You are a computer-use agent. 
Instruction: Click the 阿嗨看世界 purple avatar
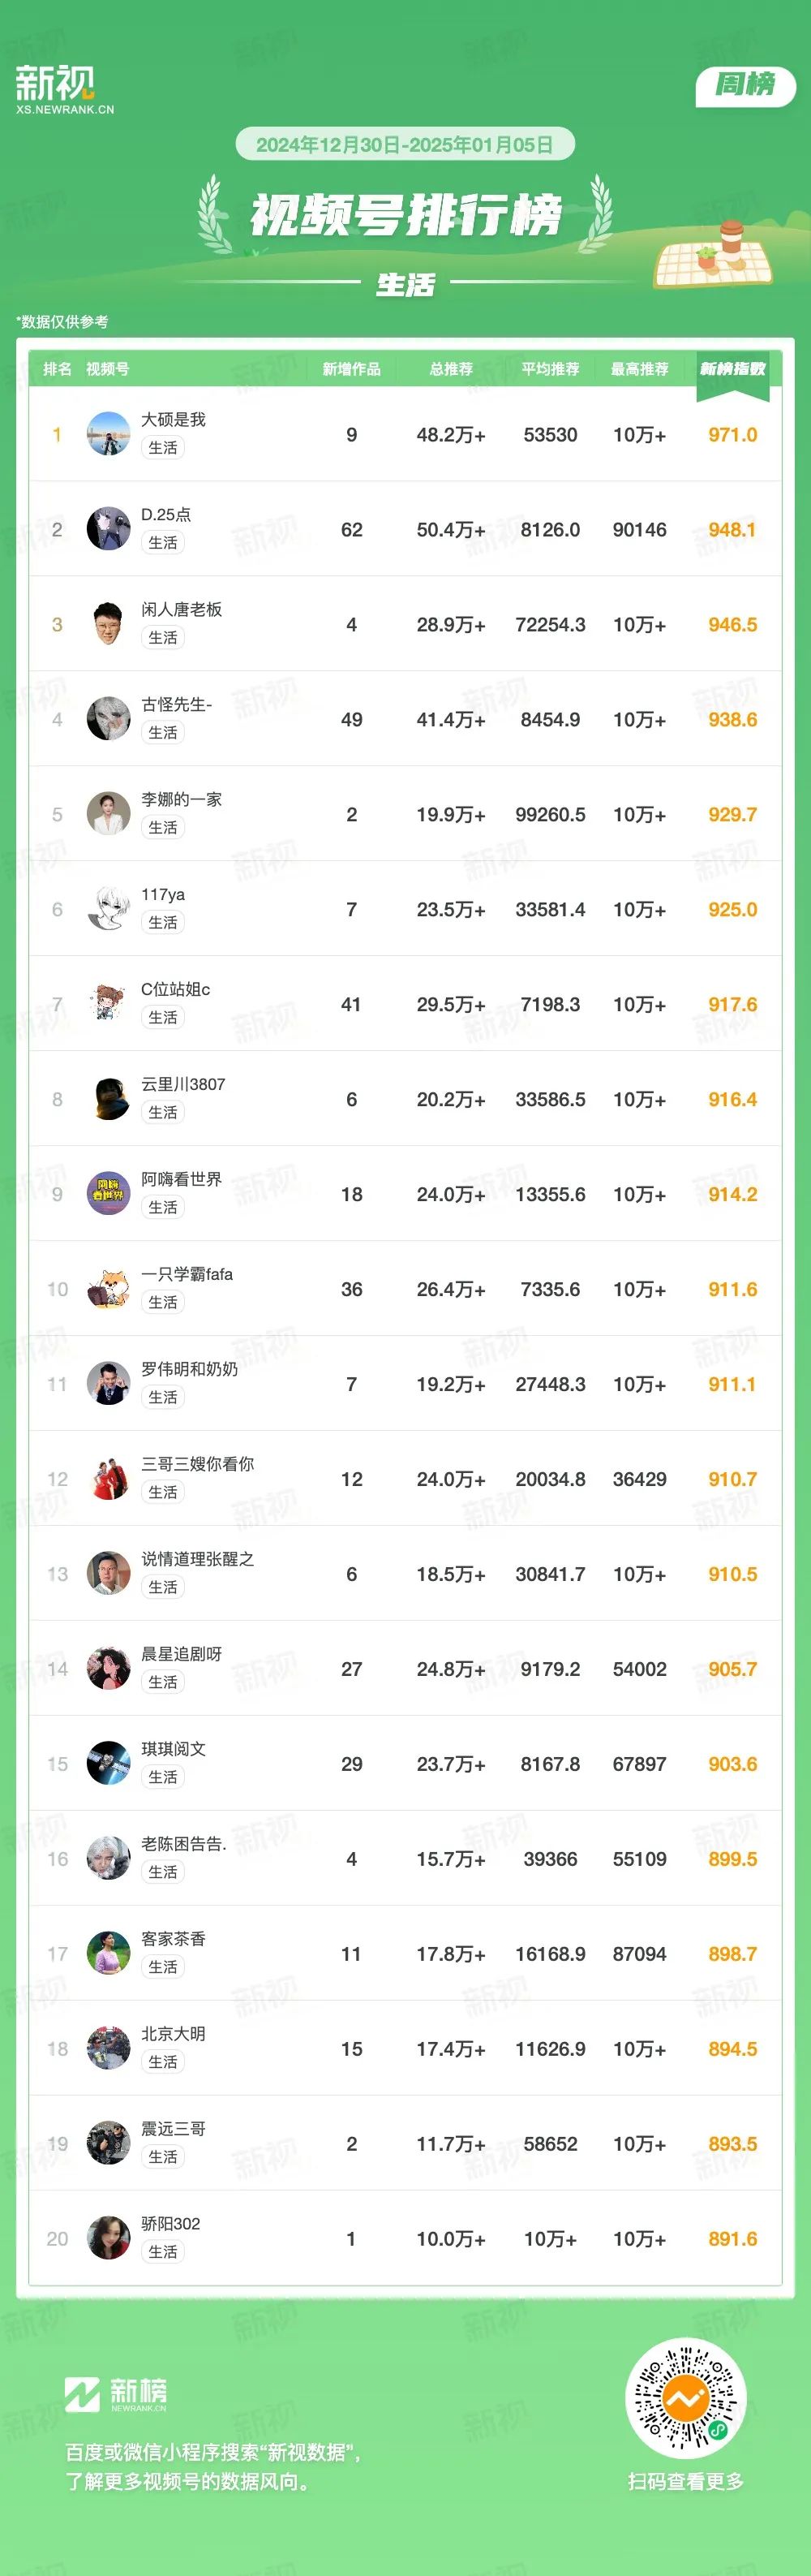pyautogui.click(x=108, y=1194)
